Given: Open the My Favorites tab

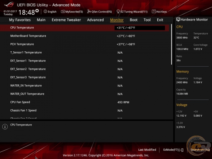Looking at the screenshot, I should 20,20.
